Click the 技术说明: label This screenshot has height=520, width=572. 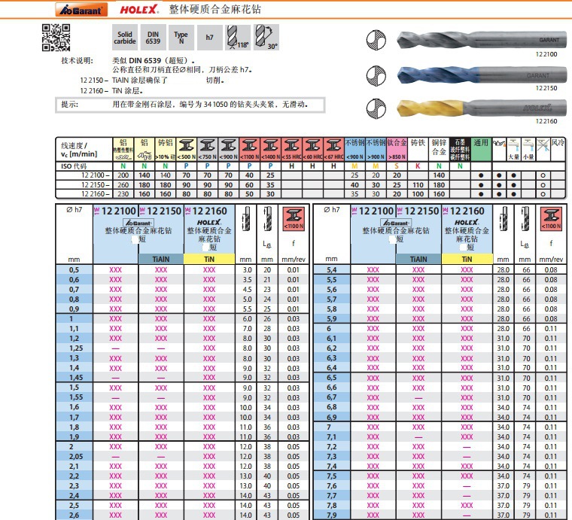click(77, 60)
